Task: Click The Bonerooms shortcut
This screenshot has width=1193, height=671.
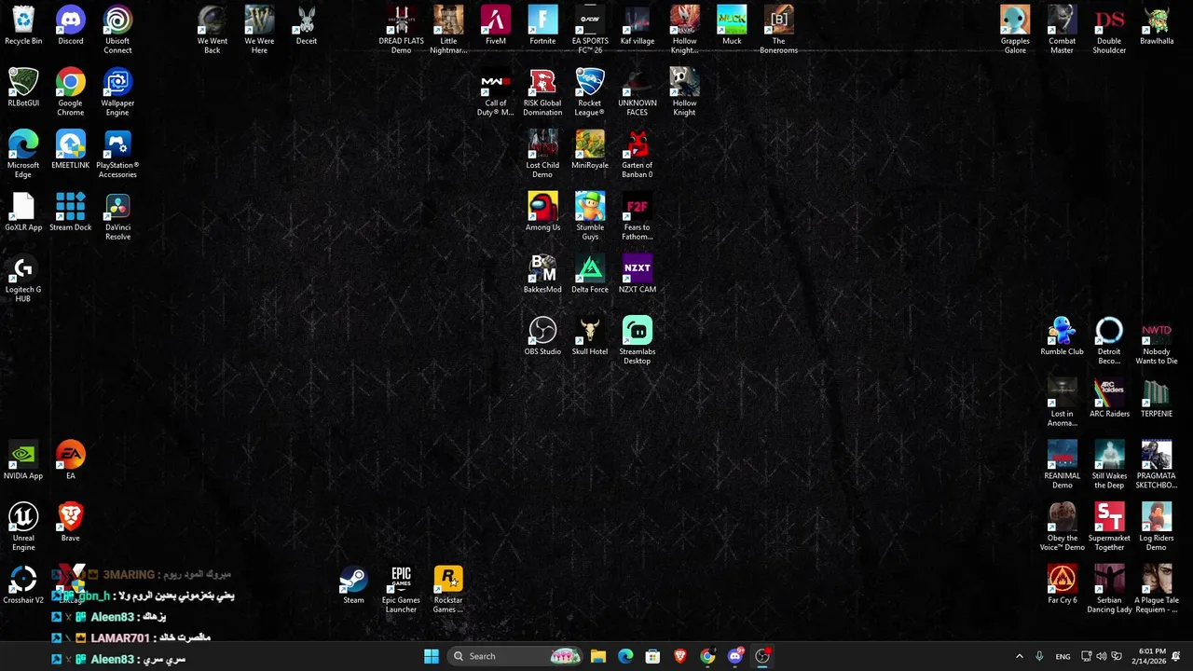Action: (778, 30)
